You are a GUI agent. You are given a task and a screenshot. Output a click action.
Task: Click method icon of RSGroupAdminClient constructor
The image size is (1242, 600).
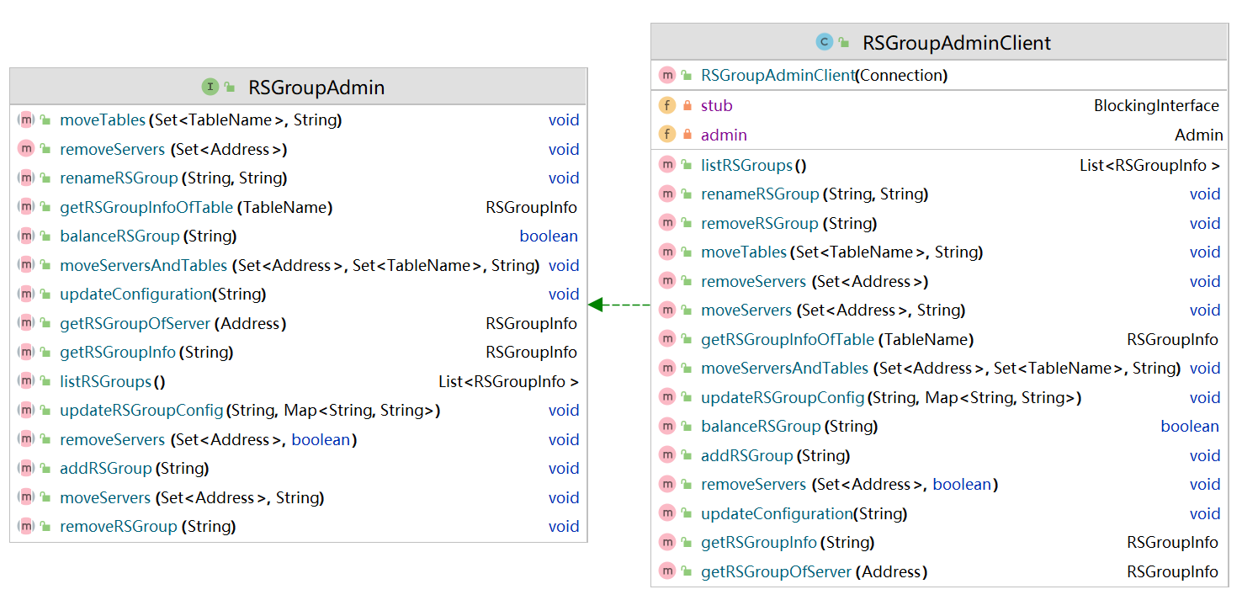(x=666, y=76)
